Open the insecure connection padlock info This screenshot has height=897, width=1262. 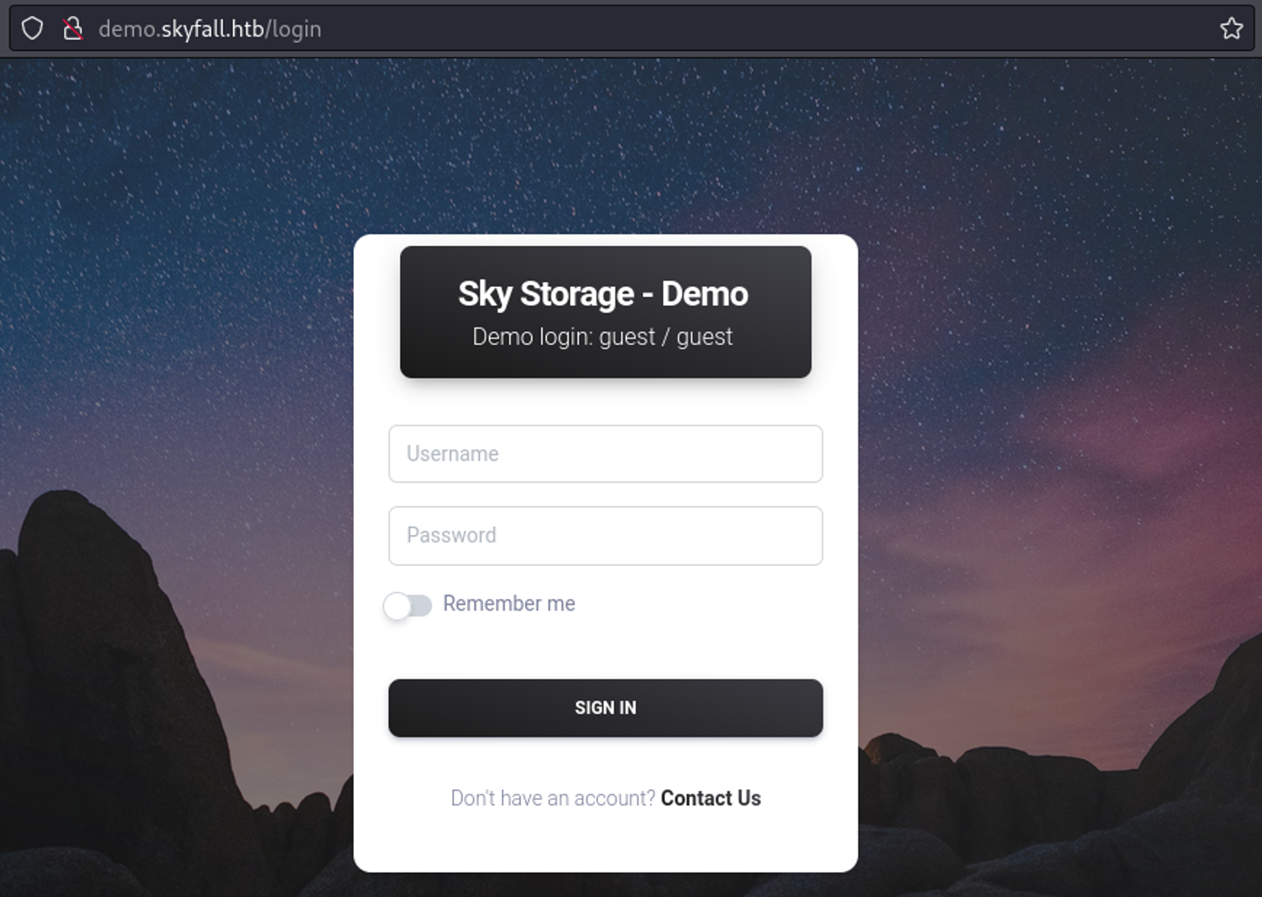73,28
